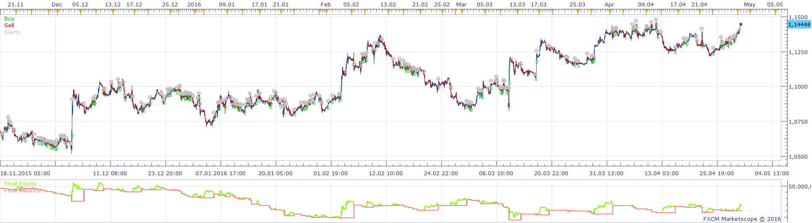The height and width of the screenshot is (223, 812).
Task: Click the 11.12 08:00 time axis label
Action: 110,174
